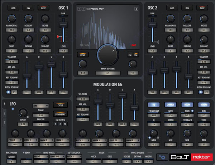Select the EQ effect tab

pyautogui.click(x=154, y=105)
